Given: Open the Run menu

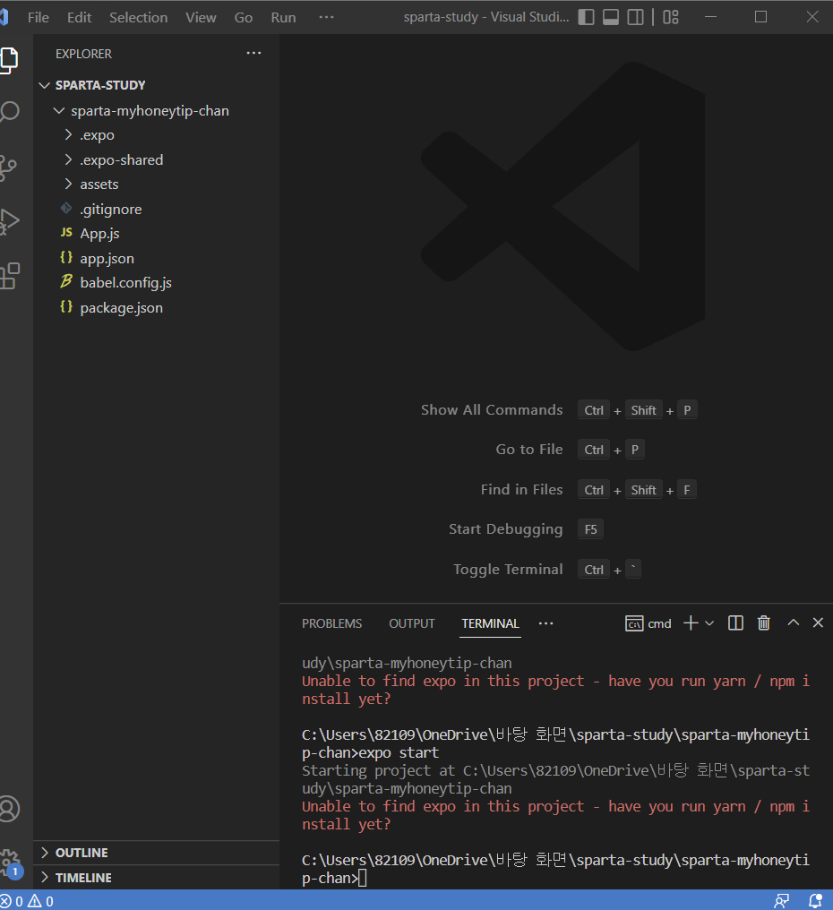Looking at the screenshot, I should [283, 17].
